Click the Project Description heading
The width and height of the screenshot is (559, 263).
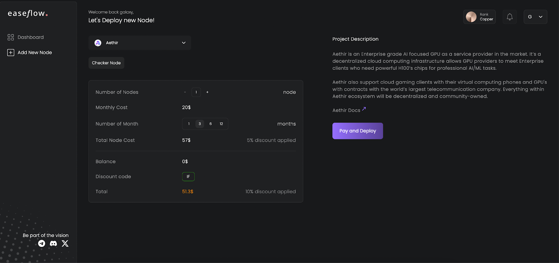point(355,39)
